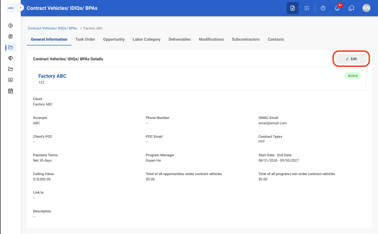Switch to the Task Order tab

pyautogui.click(x=85, y=39)
